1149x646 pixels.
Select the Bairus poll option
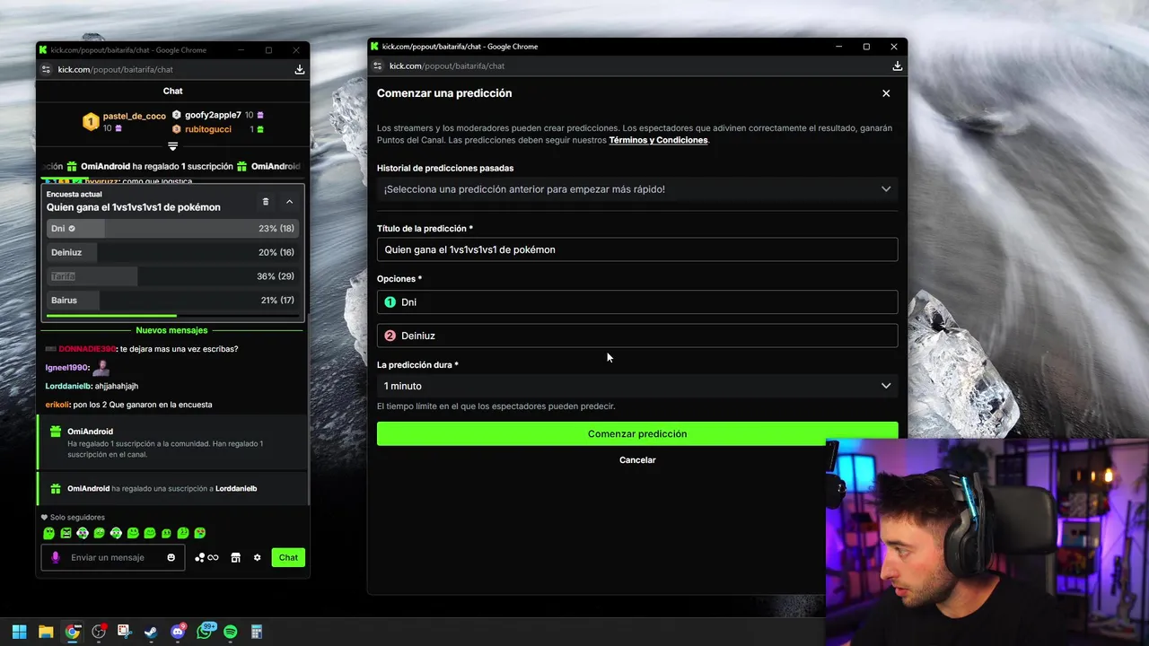click(x=172, y=300)
